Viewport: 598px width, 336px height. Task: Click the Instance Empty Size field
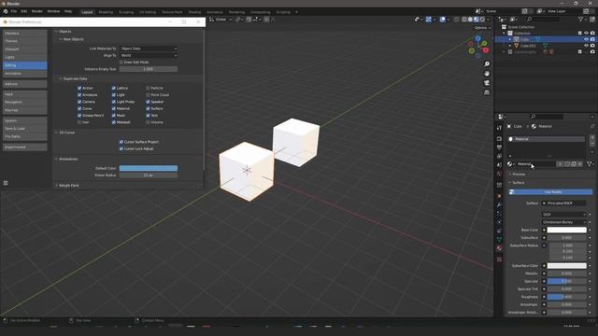click(149, 69)
